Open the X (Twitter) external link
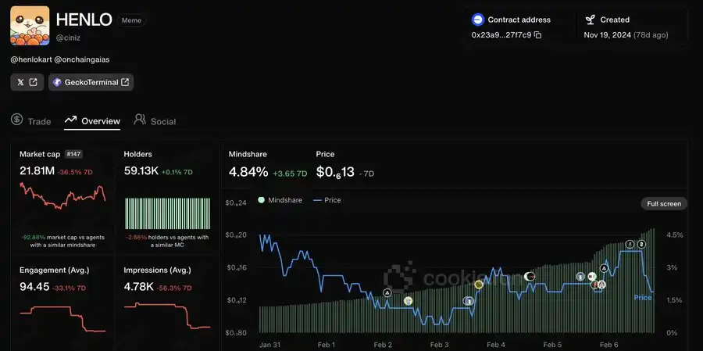 [27, 82]
